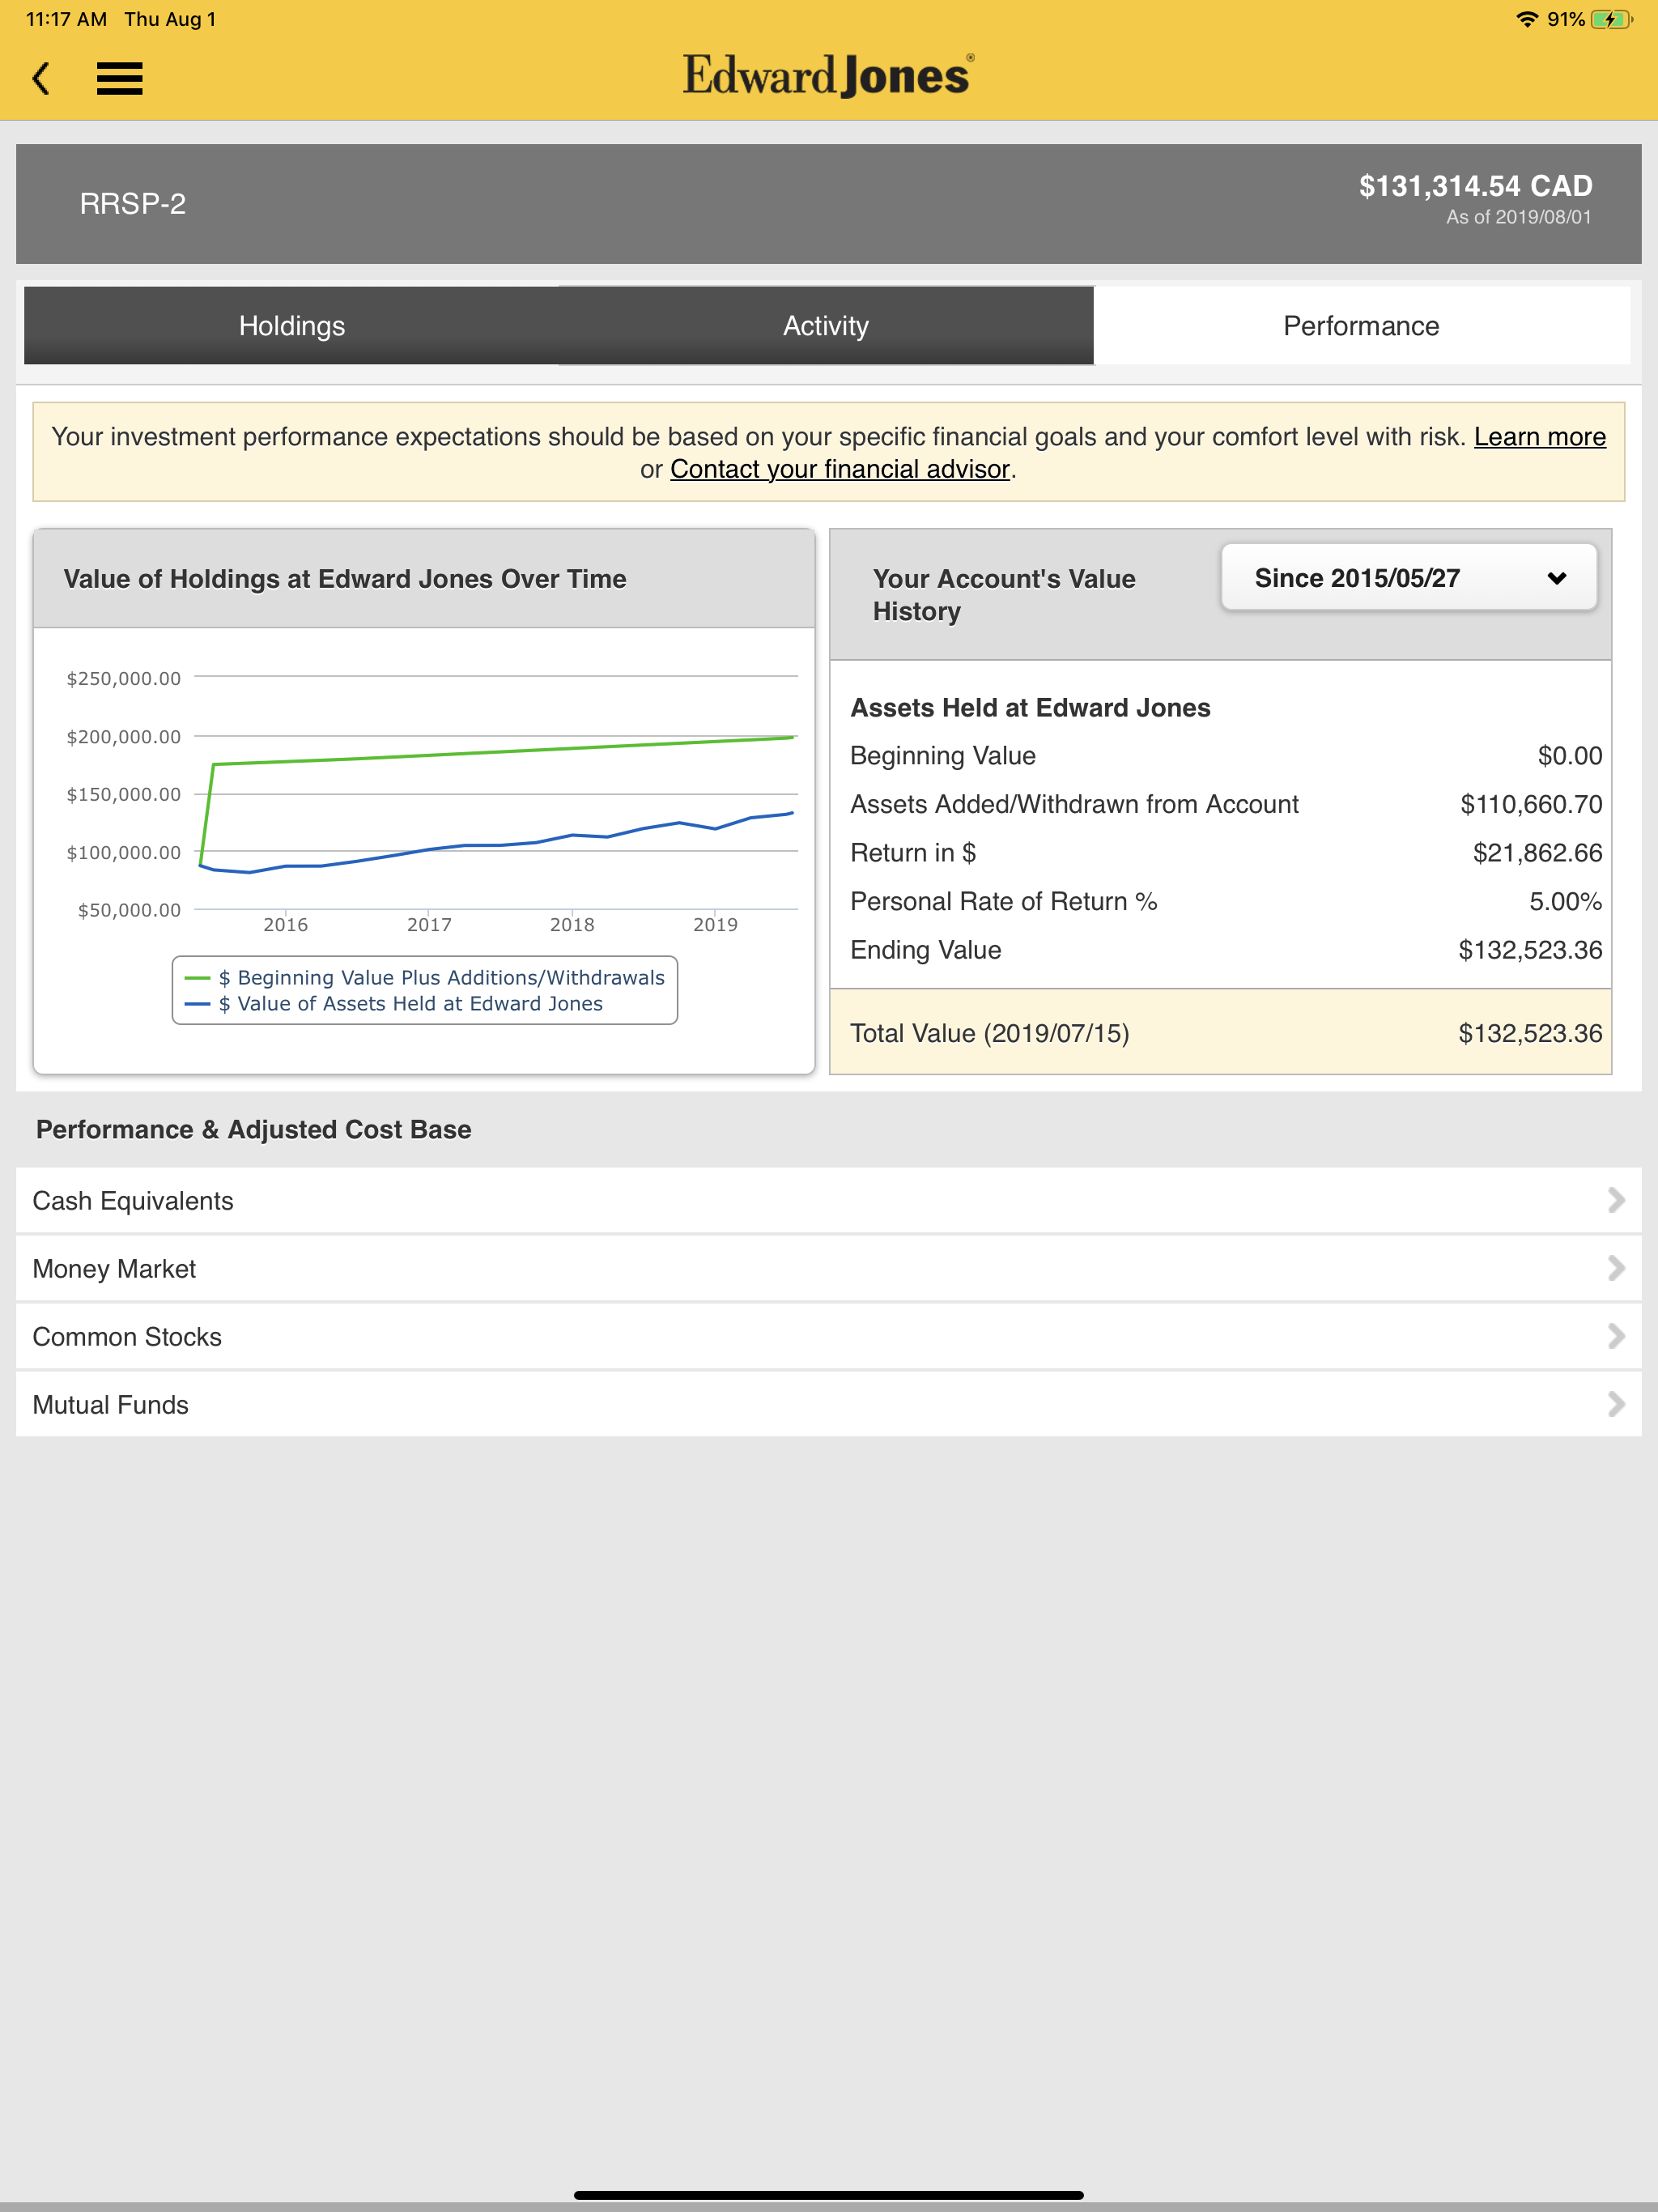Expand the Cash Equivalents row
The height and width of the screenshot is (2212, 1658).
828,1200
